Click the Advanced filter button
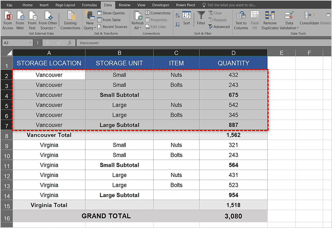332x228 pixels. [x=219, y=27]
